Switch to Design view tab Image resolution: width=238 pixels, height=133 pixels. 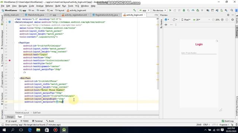10,117
